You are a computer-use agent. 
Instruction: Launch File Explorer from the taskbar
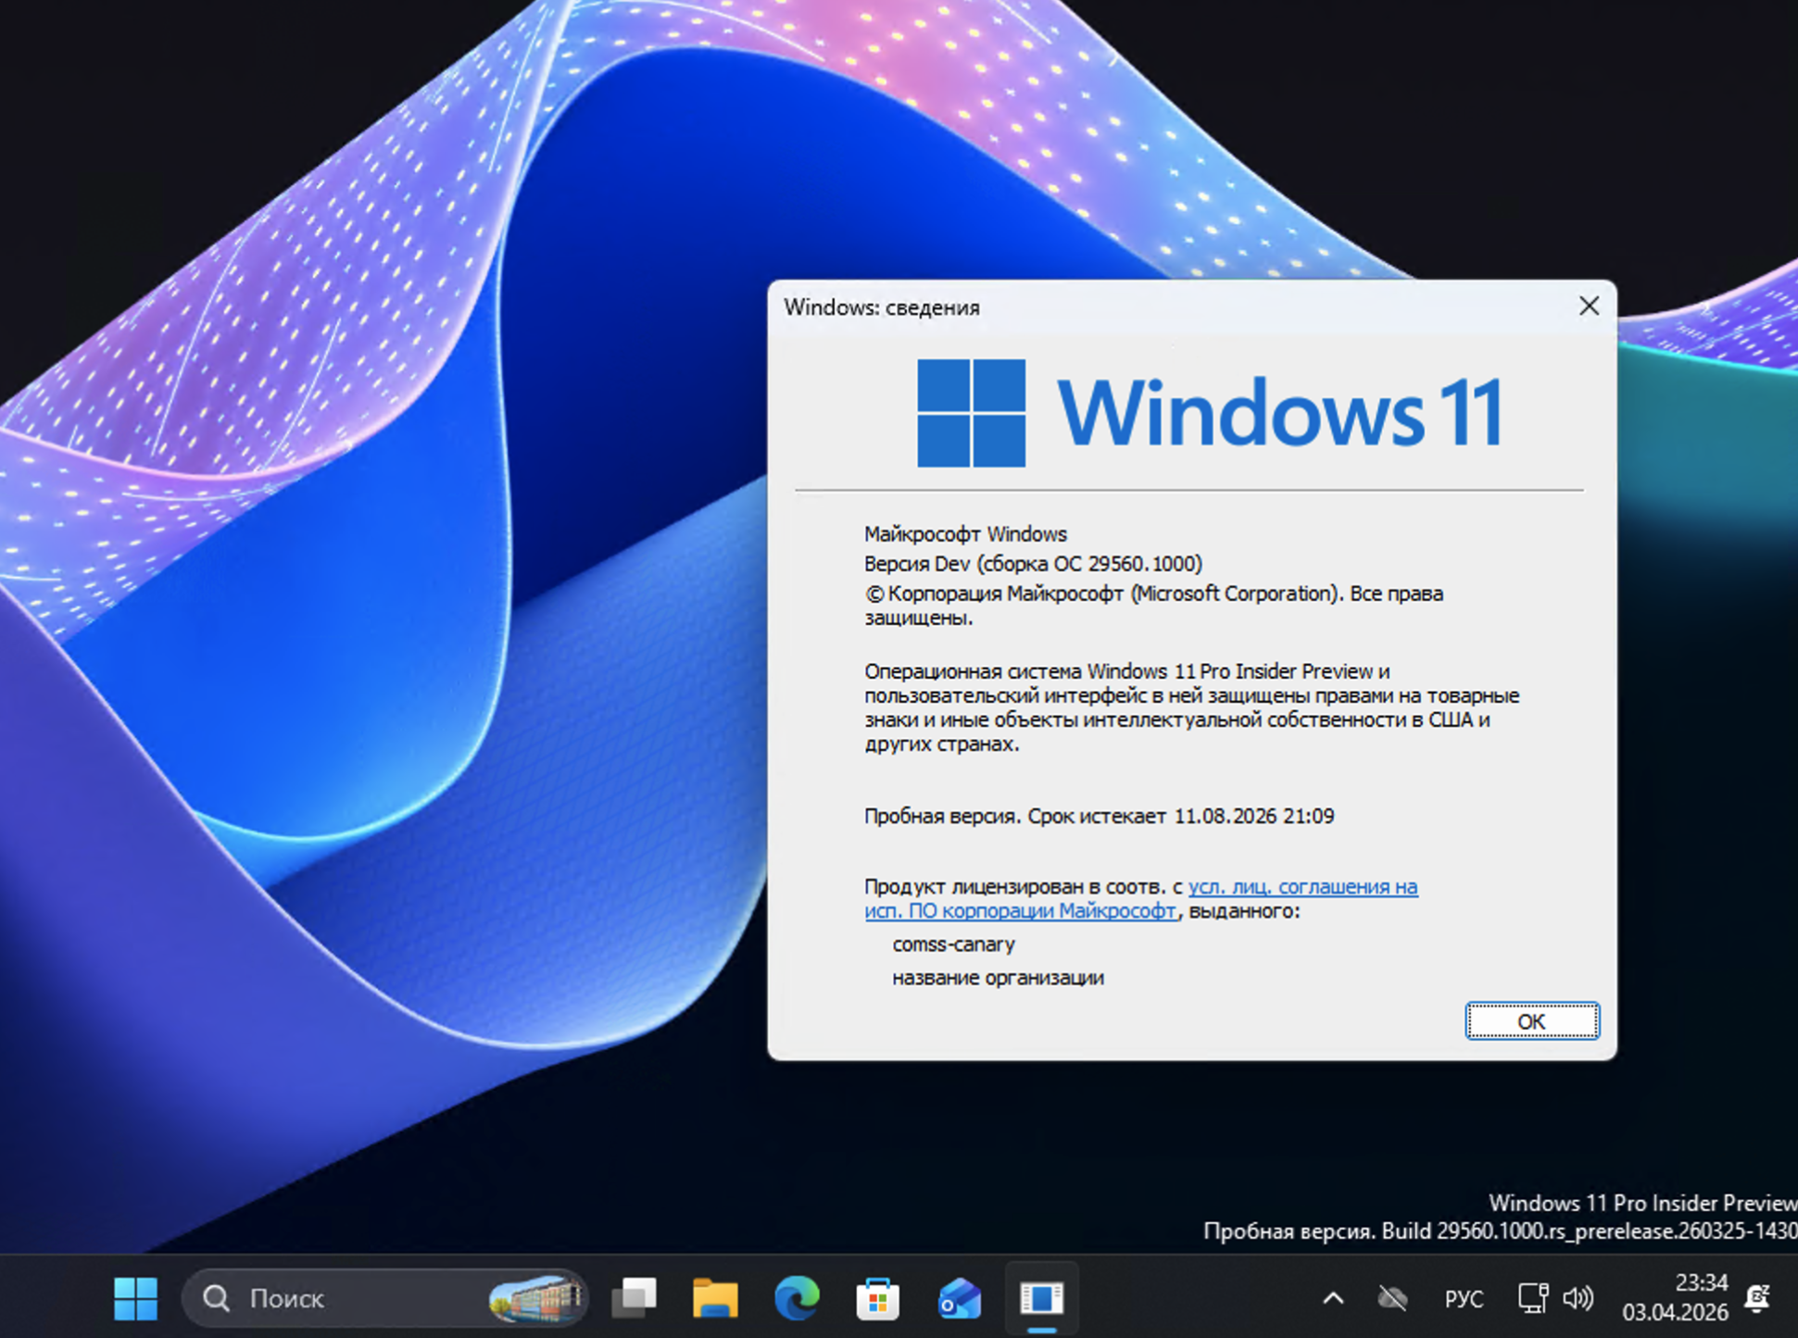pos(715,1298)
